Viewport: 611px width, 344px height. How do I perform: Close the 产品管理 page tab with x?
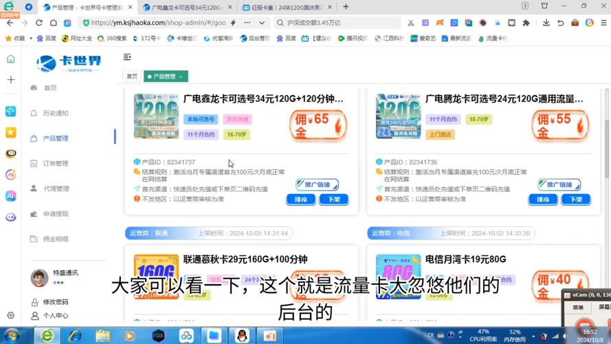pyautogui.click(x=181, y=77)
